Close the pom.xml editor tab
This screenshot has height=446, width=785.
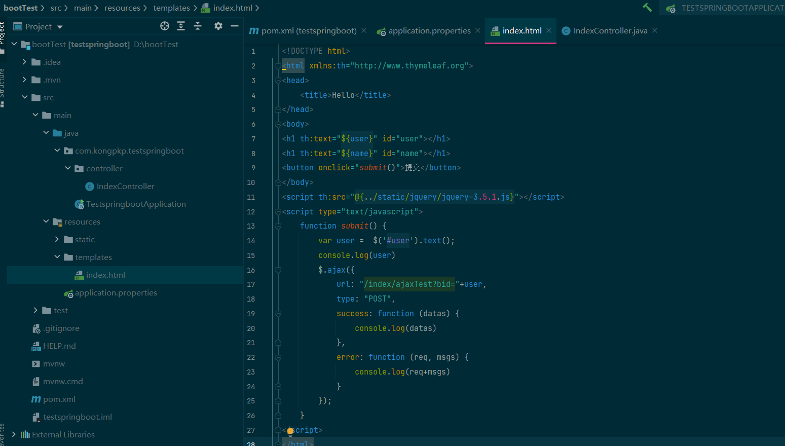(x=364, y=31)
